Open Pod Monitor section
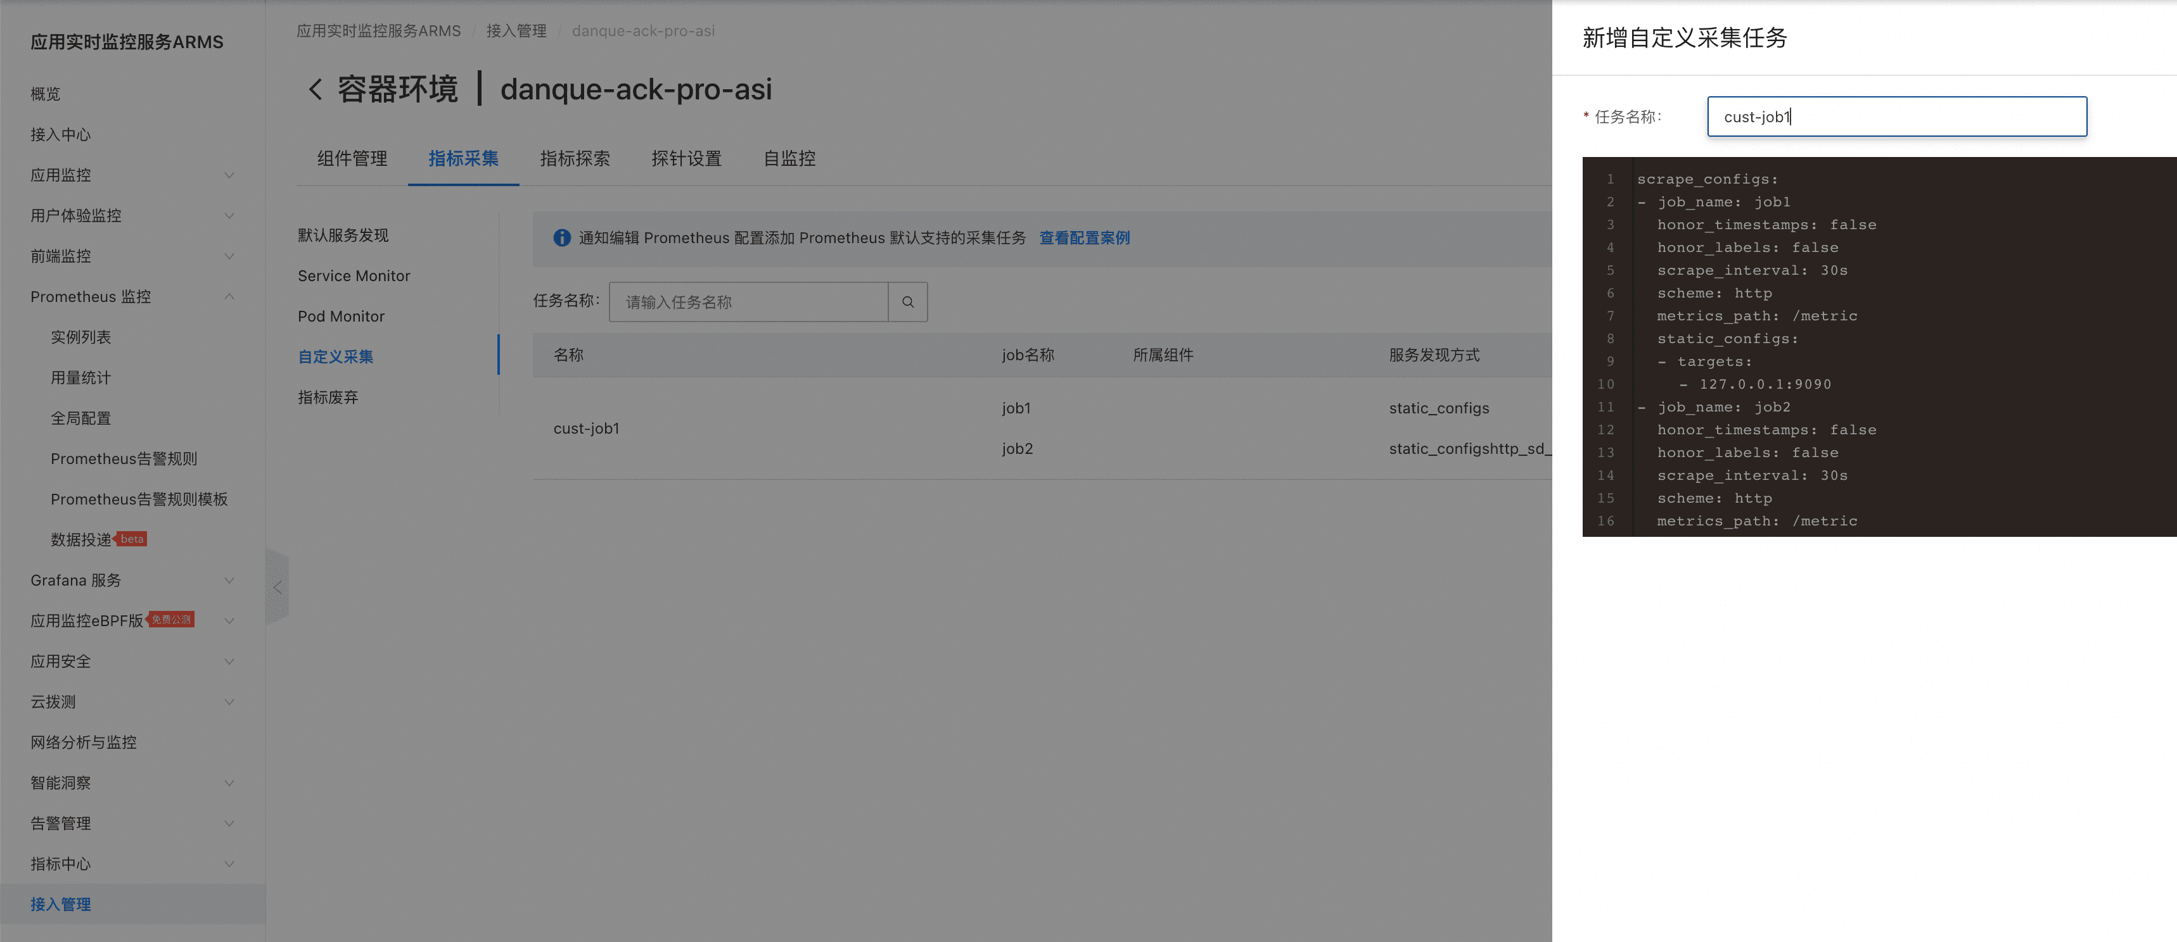Viewport: 2177px width, 942px height. coord(341,317)
